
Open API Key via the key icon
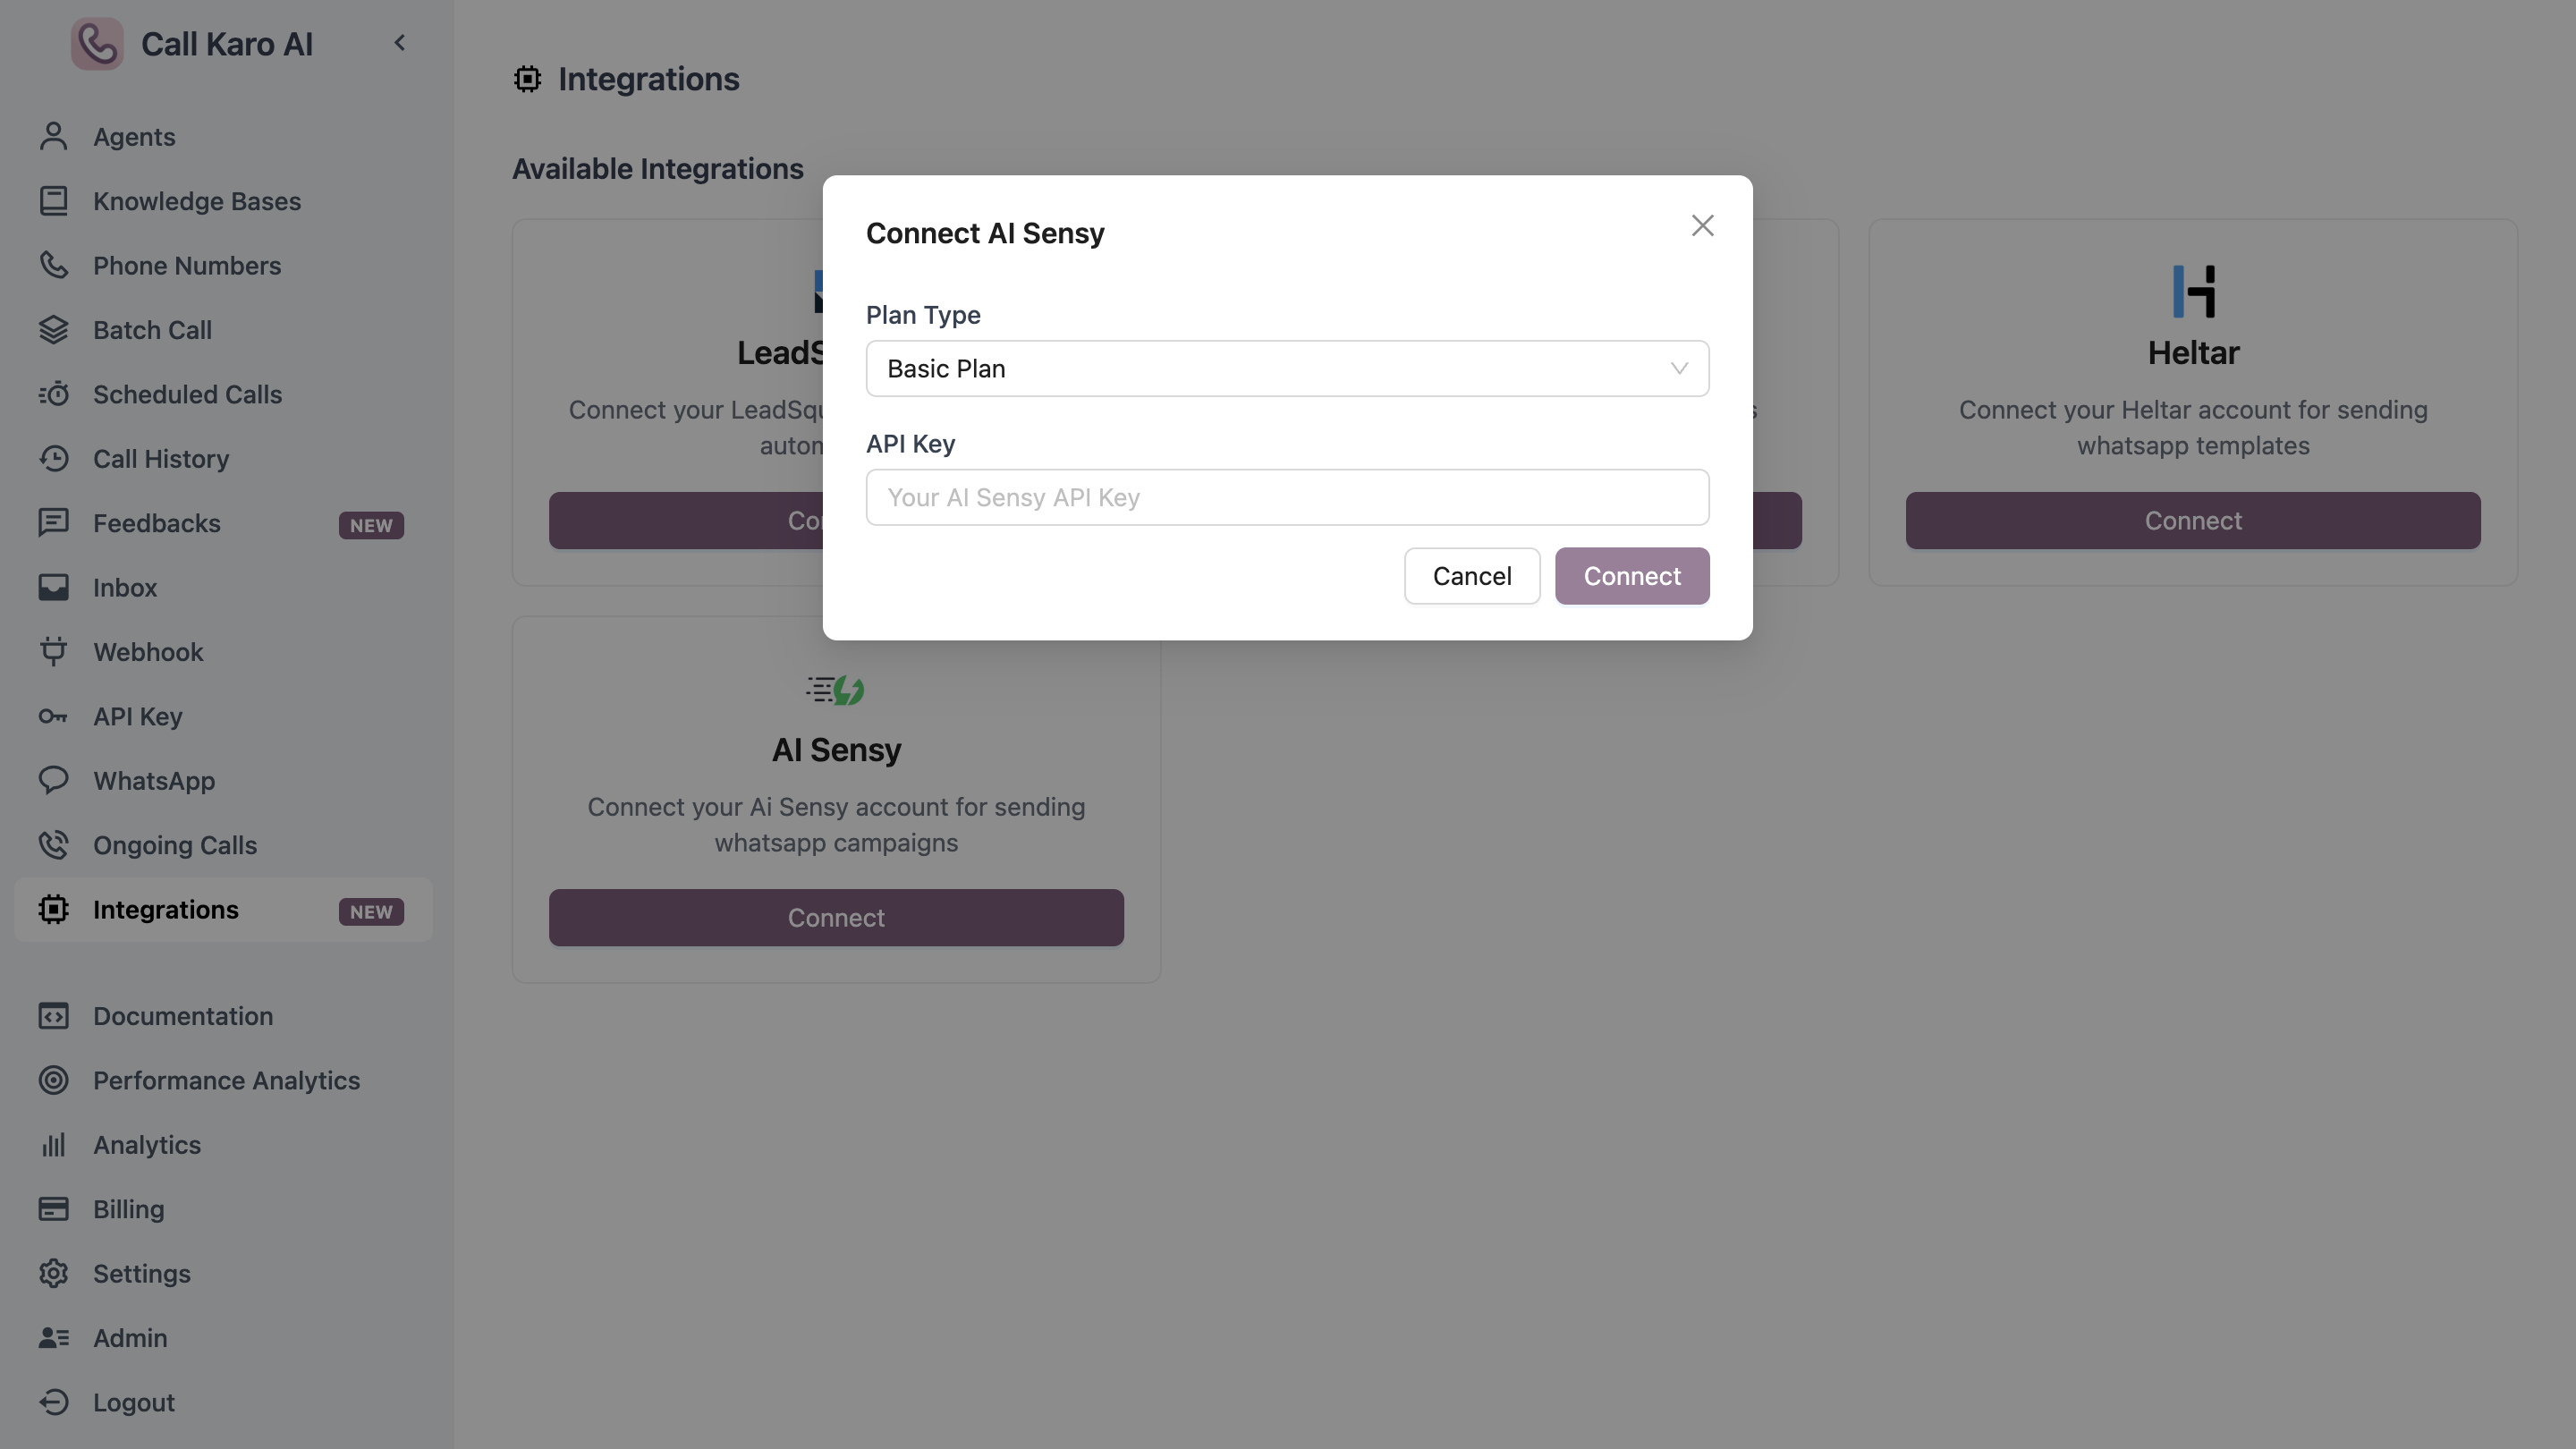click(53, 716)
